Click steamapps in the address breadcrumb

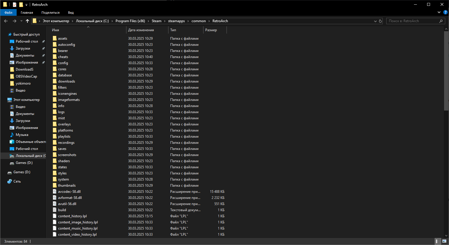pyautogui.click(x=176, y=21)
